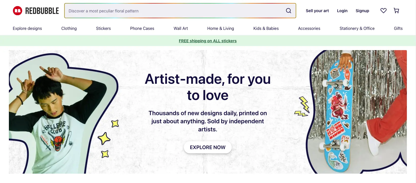Select the Wall Art category
Screen dimensions: 416x183
[x=180, y=28]
